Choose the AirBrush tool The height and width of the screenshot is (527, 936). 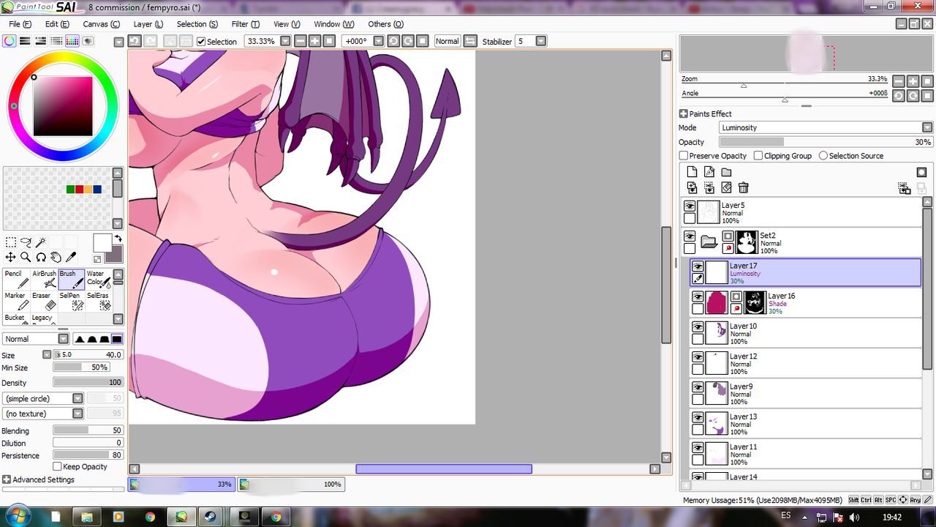[44, 279]
